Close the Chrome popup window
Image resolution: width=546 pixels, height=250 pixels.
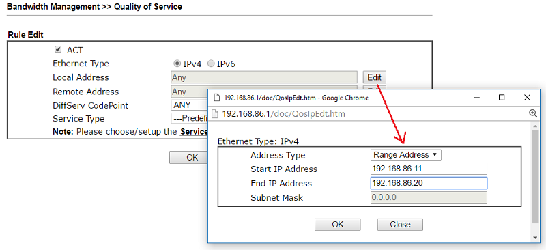[527, 98]
